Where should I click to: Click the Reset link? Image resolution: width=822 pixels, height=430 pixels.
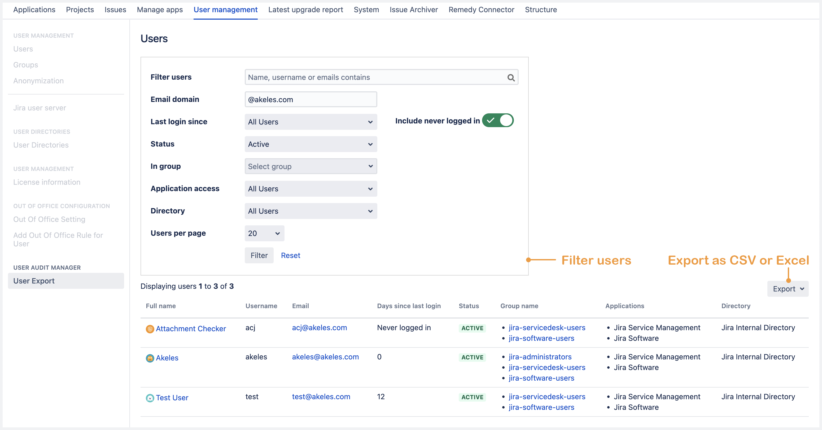coord(290,255)
